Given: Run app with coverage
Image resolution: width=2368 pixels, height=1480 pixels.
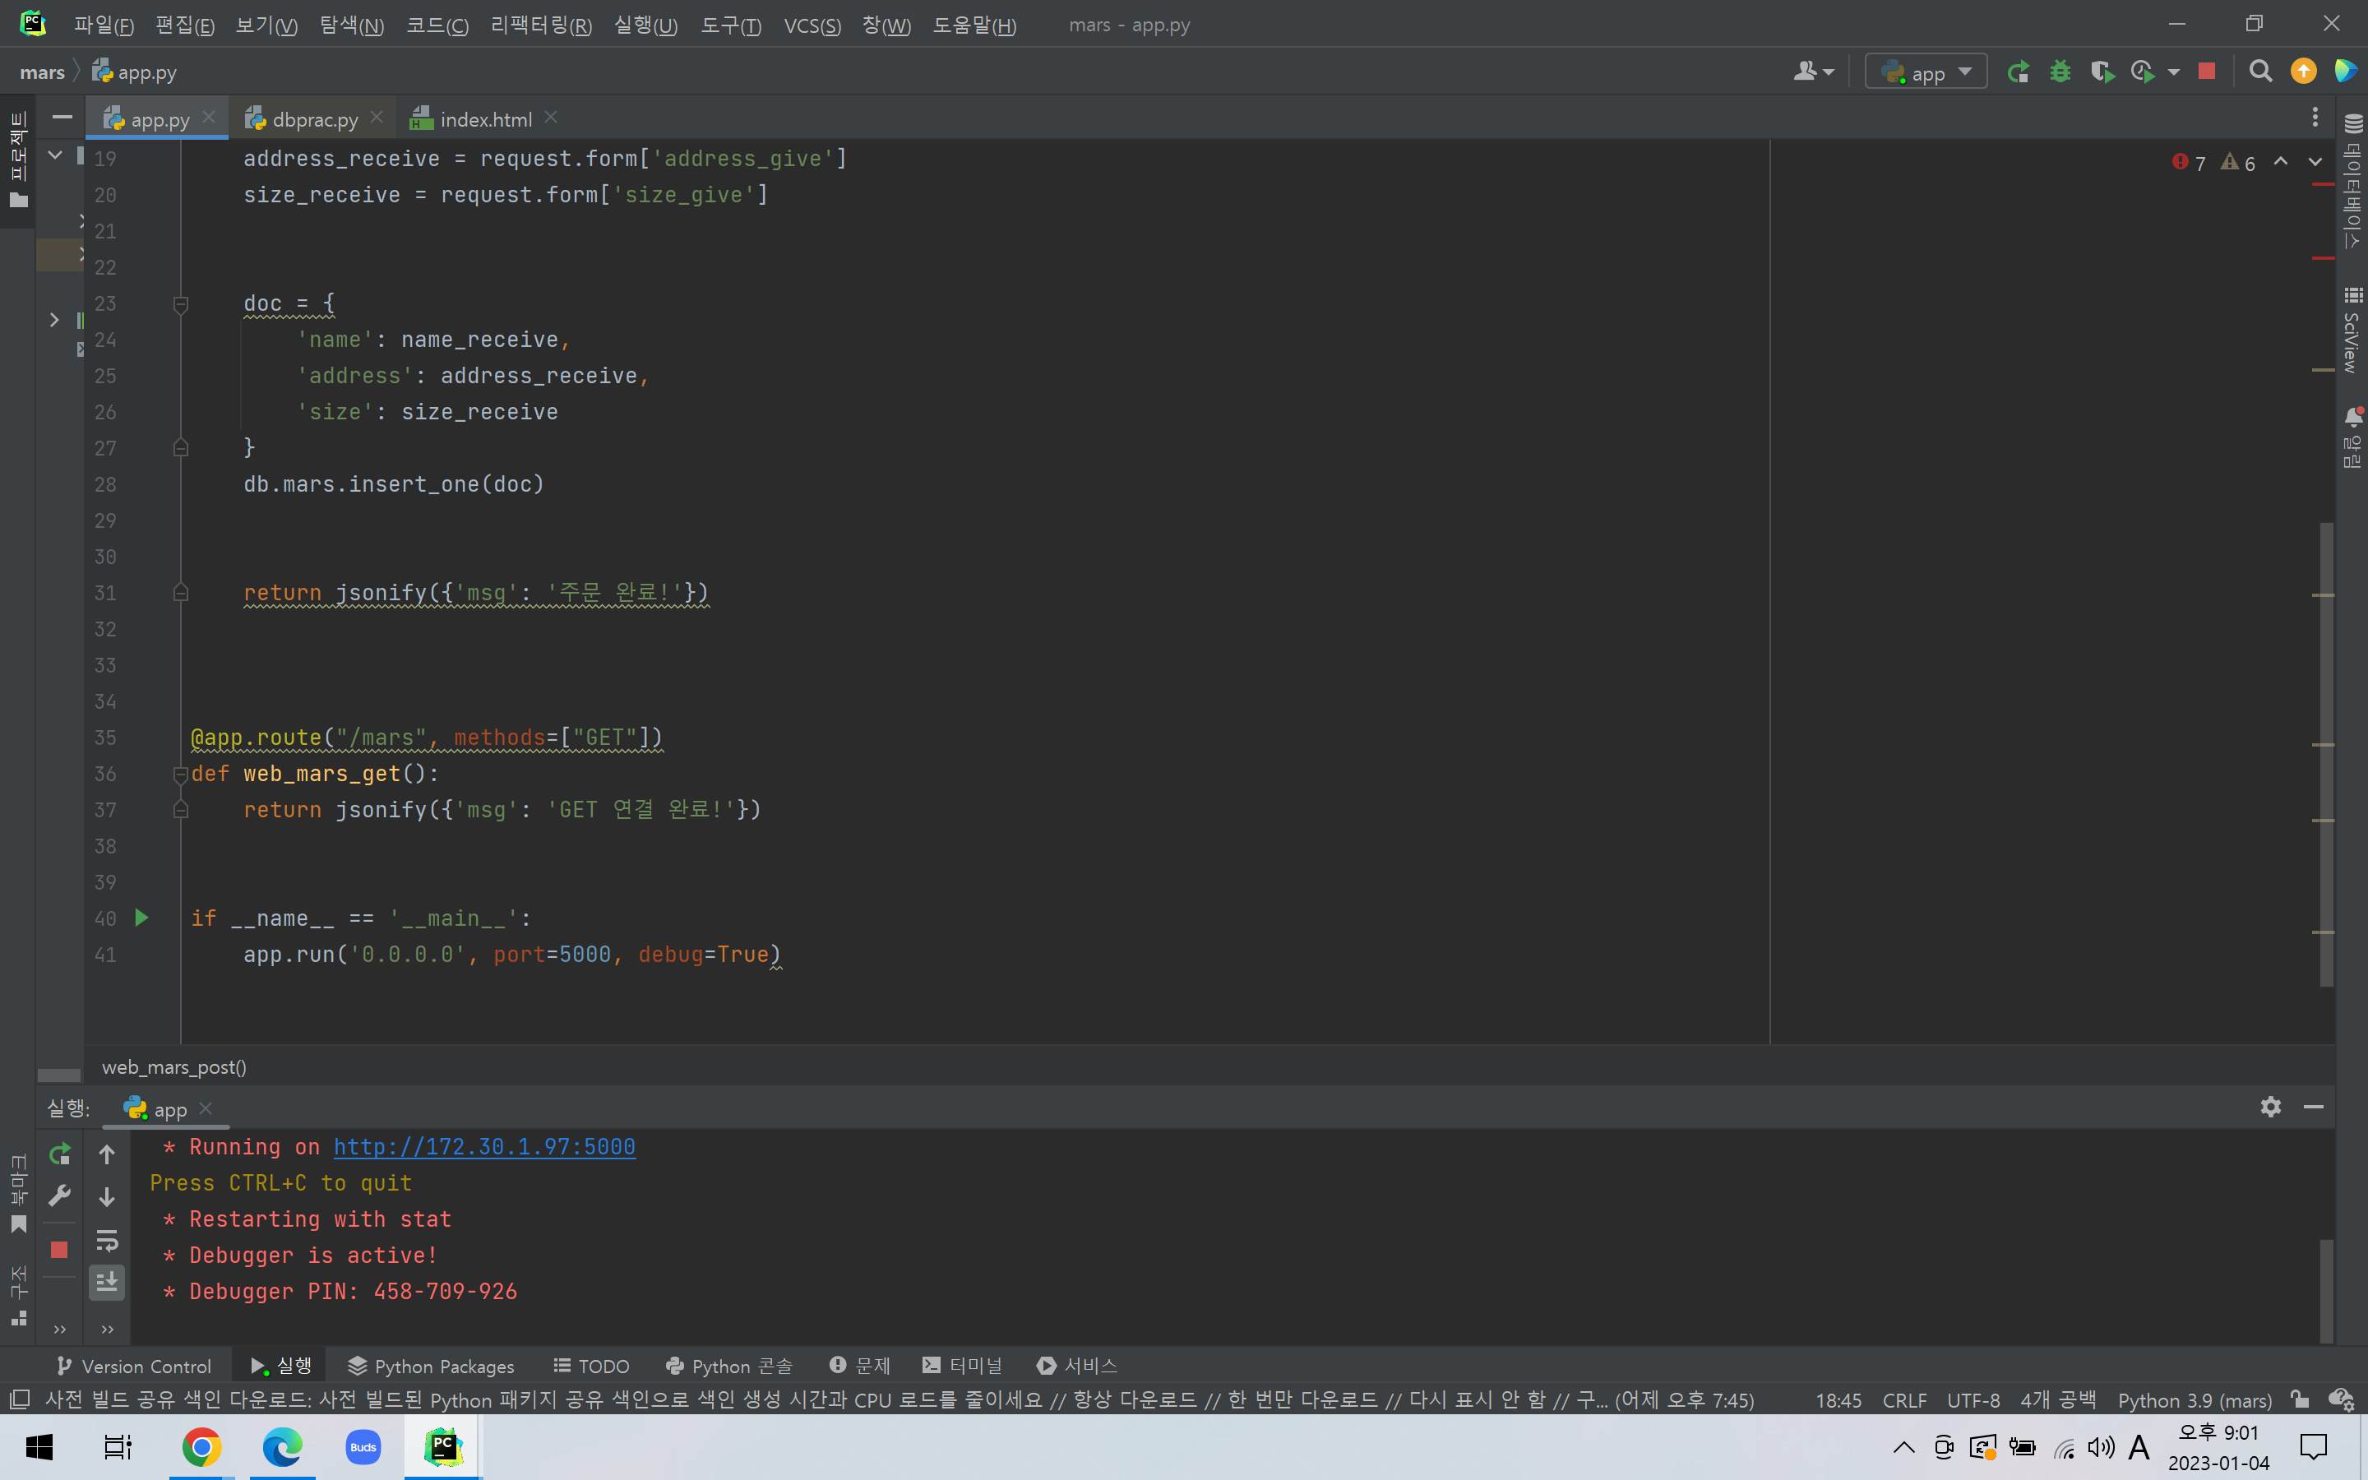Looking at the screenshot, I should point(2102,72).
